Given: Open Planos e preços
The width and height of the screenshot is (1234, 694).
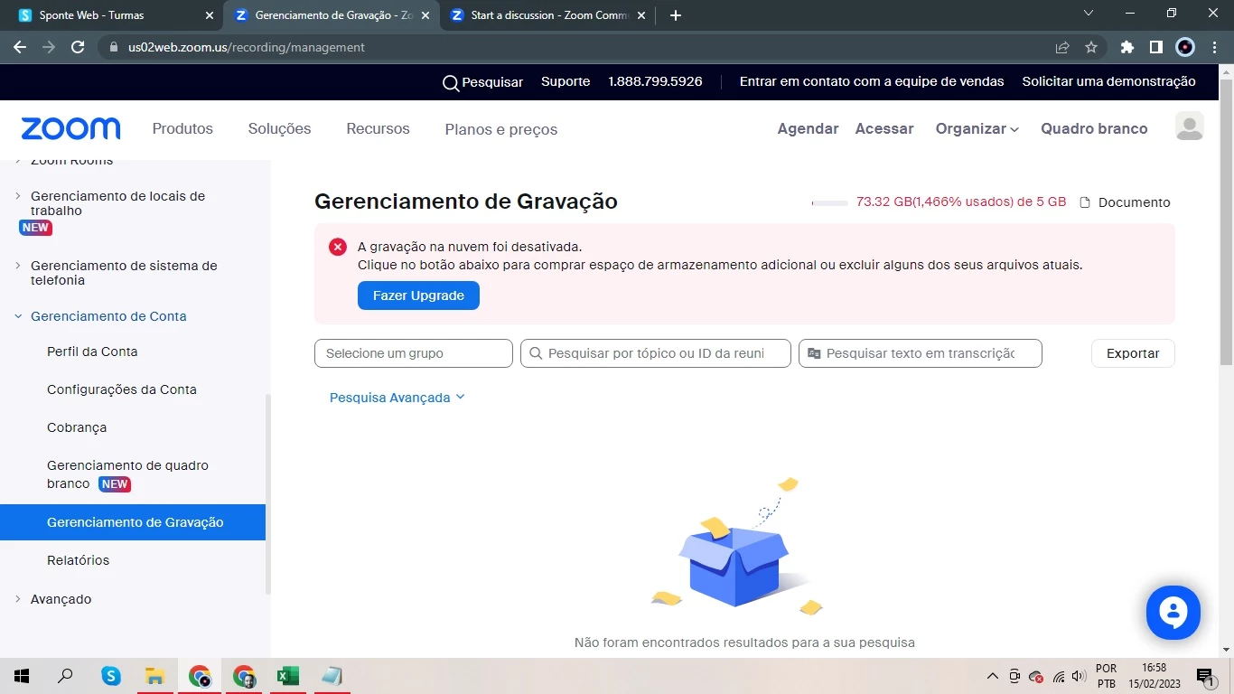Looking at the screenshot, I should tap(501, 129).
